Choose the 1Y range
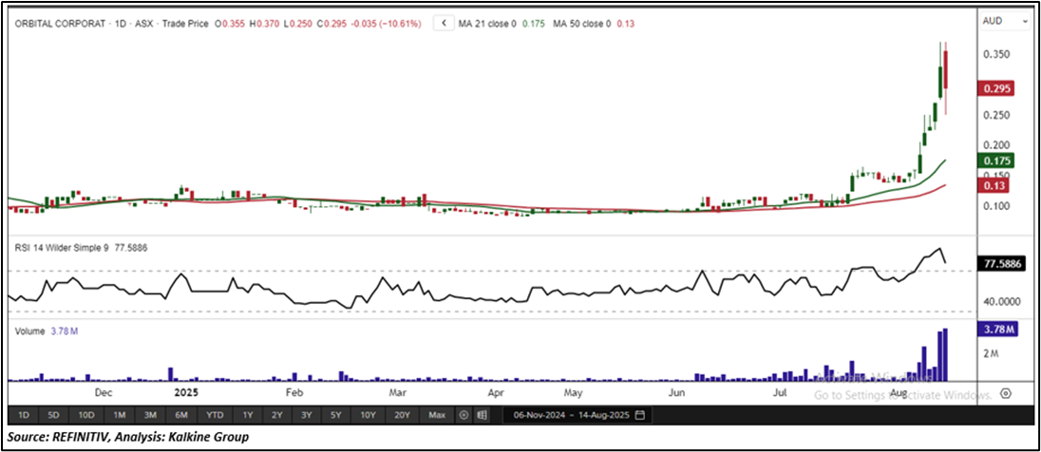 [x=248, y=416]
